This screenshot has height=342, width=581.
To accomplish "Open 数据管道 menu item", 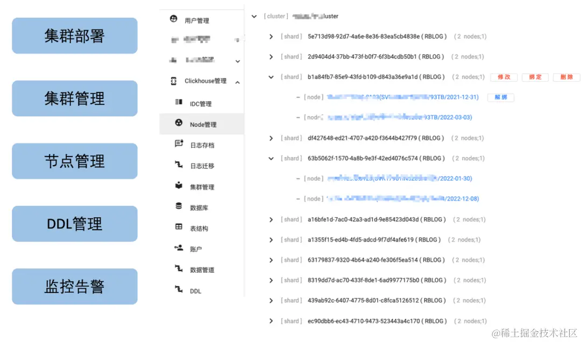I will pyautogui.click(x=202, y=270).
